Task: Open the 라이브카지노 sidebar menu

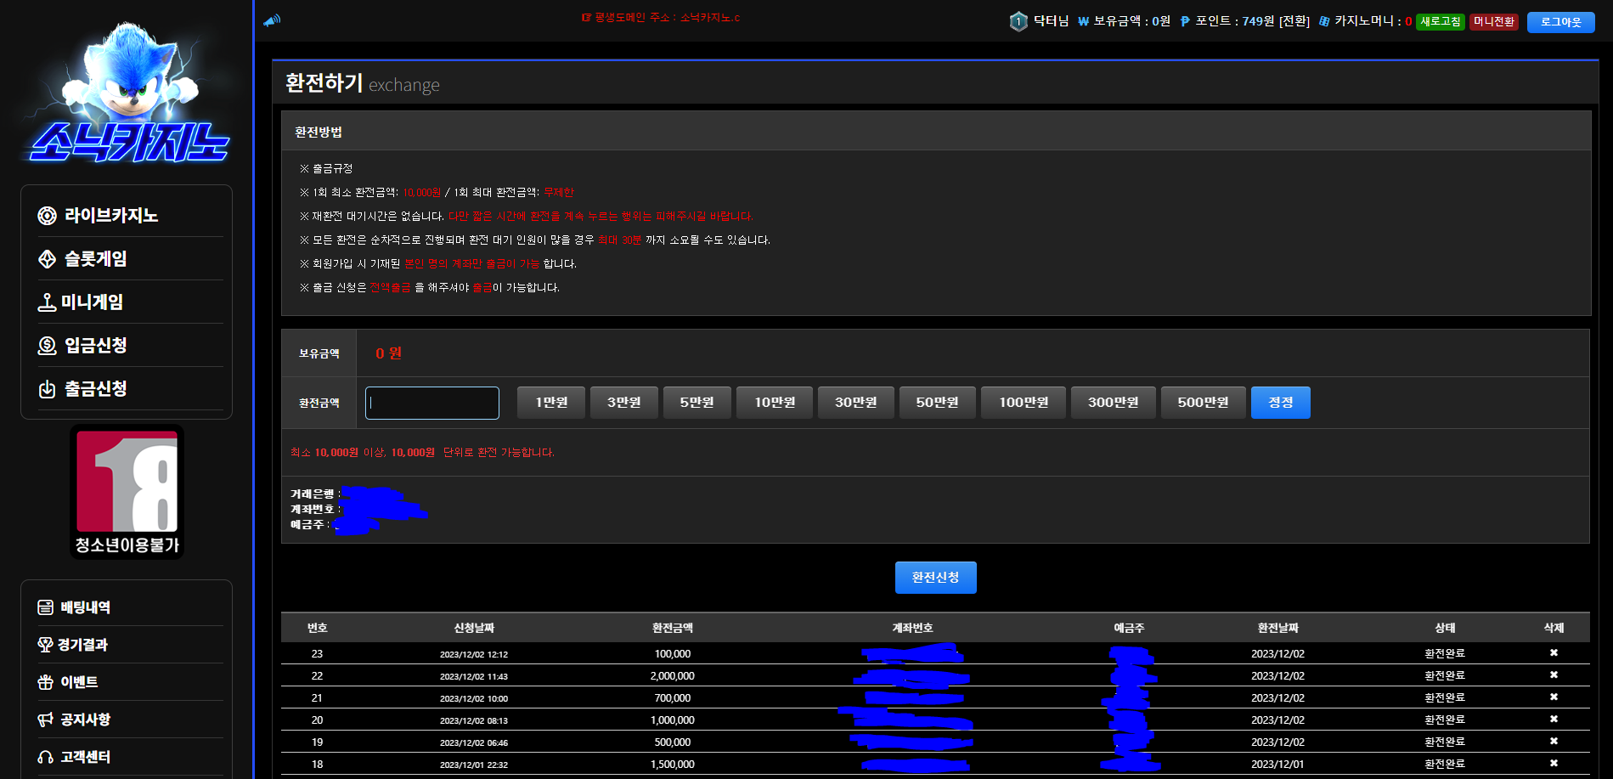Action: [110, 216]
